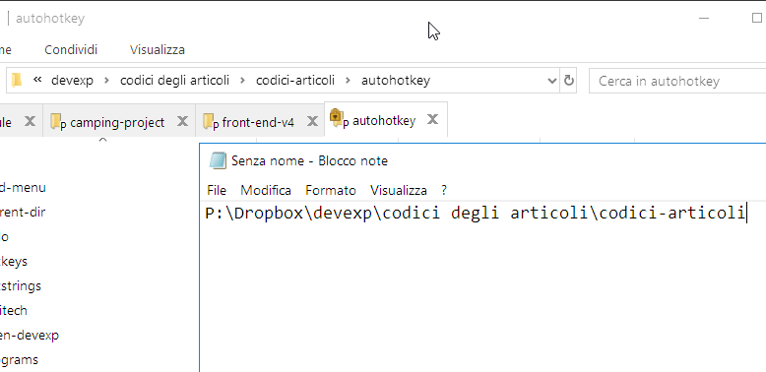
Task: Show hidden path segments via double chevron
Action: coord(37,80)
